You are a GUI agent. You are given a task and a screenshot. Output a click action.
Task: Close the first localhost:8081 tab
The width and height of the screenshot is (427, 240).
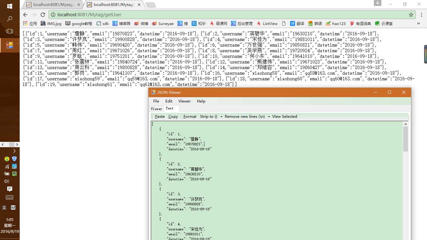(x=78, y=5)
